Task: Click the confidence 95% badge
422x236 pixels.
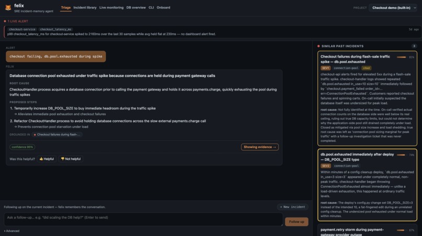Action: (x=23, y=147)
